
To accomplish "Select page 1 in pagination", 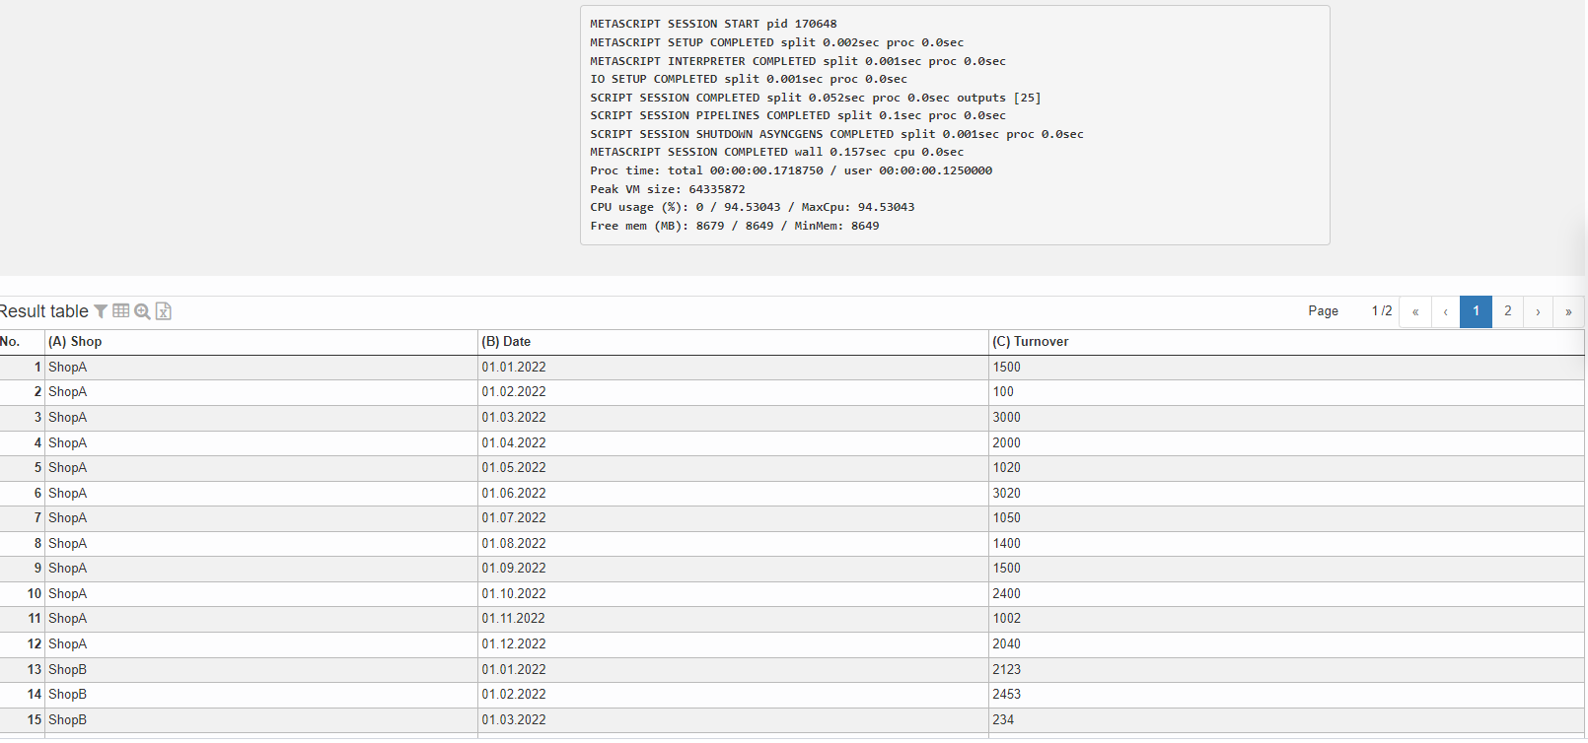I will click(x=1477, y=311).
